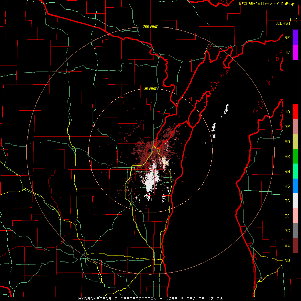This screenshot has width=301, height=301.
Task: Click the 100 NMI range ring label
Action: (150, 26)
